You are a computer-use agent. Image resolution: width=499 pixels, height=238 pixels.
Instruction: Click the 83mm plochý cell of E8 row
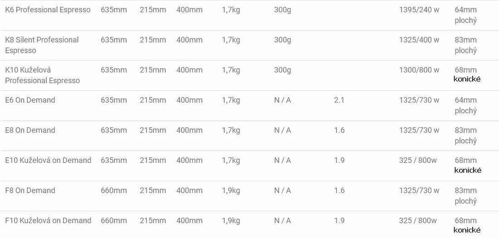[x=466, y=136]
